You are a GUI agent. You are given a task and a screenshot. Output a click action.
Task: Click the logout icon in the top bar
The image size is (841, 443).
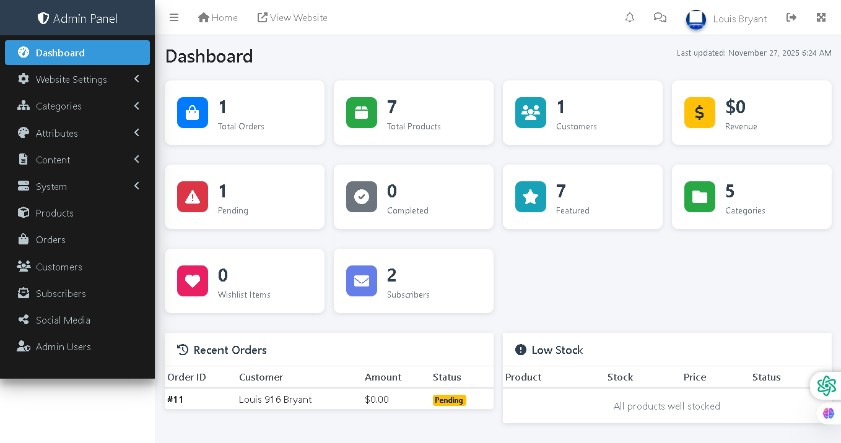pyautogui.click(x=791, y=17)
